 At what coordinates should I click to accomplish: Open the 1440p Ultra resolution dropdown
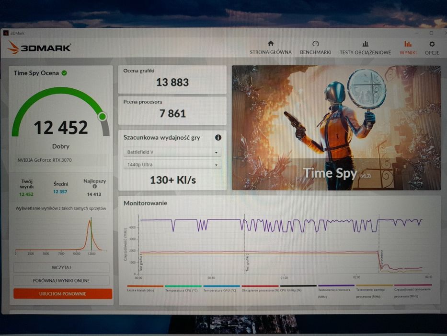(x=172, y=165)
